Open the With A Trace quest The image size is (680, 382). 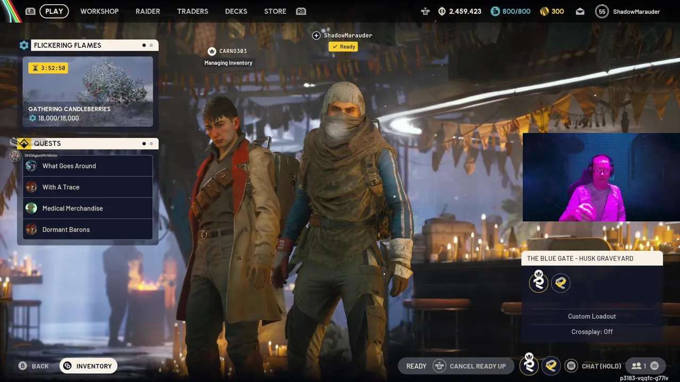click(x=88, y=187)
